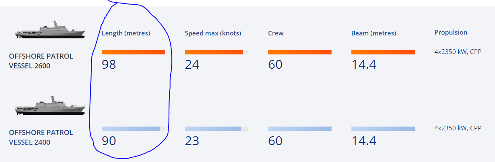495x162 pixels.
Task: Click the blue crew bar for vessel 2400
Action: coord(299,129)
